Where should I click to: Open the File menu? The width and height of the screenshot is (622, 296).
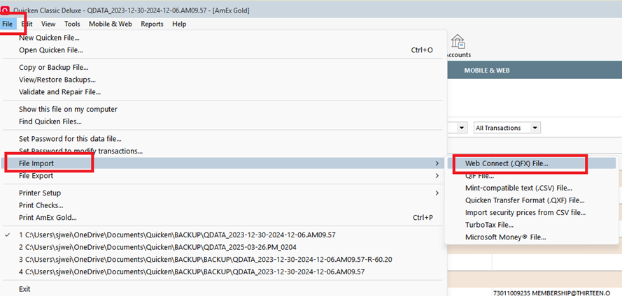point(7,24)
